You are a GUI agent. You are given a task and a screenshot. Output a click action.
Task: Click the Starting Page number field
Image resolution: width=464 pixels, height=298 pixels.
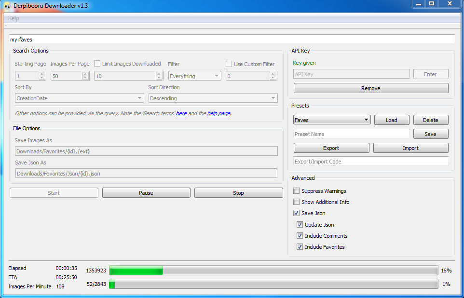[x=27, y=76]
